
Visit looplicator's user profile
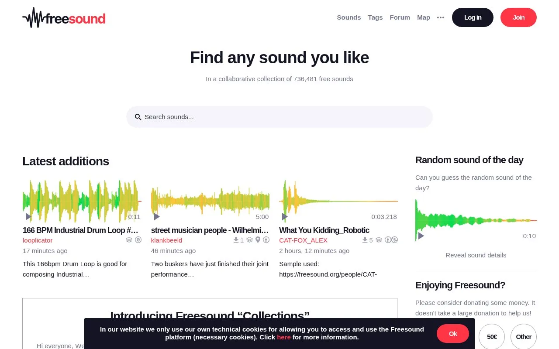tap(38, 240)
